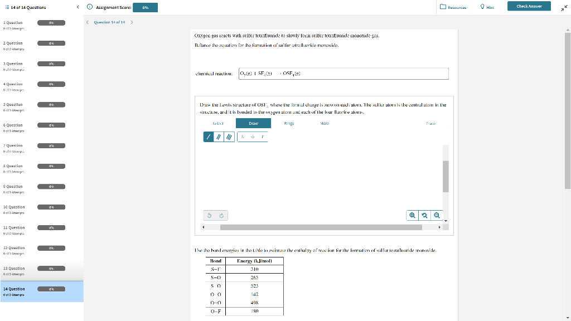
Task: Activate Draw mode in the sketcher
Action: click(253, 123)
